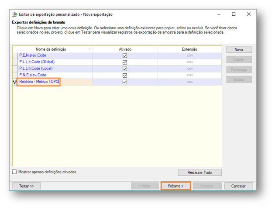
Task: Maximize the export editor window
Action: [234, 14]
